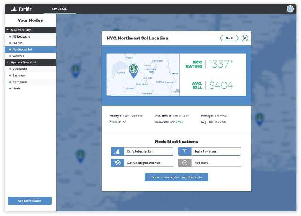Viewport: 301px width, 216px height.
Task: Select the Westfall node
Action: pos(30,56)
